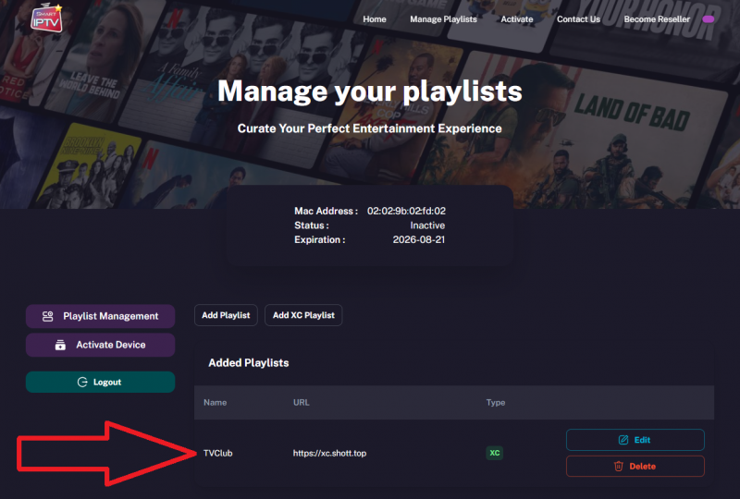Click the green XC type badge
740x499 pixels.
coord(494,453)
